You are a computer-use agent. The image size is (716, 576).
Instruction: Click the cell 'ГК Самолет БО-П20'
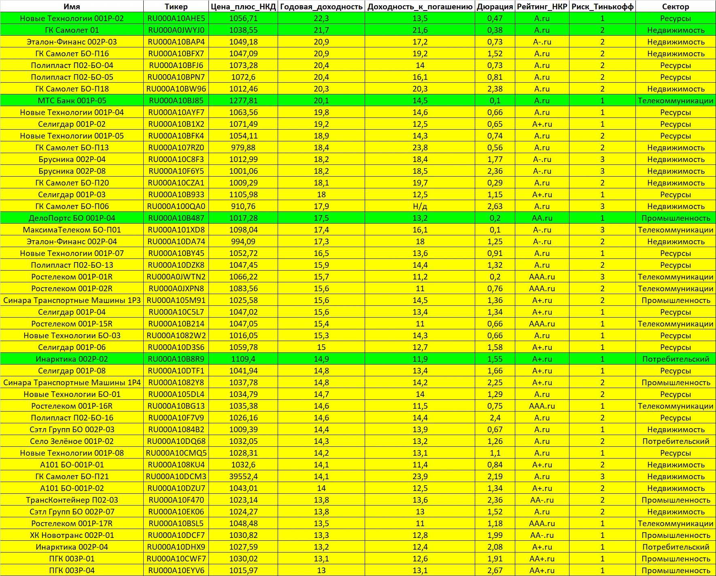click(72, 183)
